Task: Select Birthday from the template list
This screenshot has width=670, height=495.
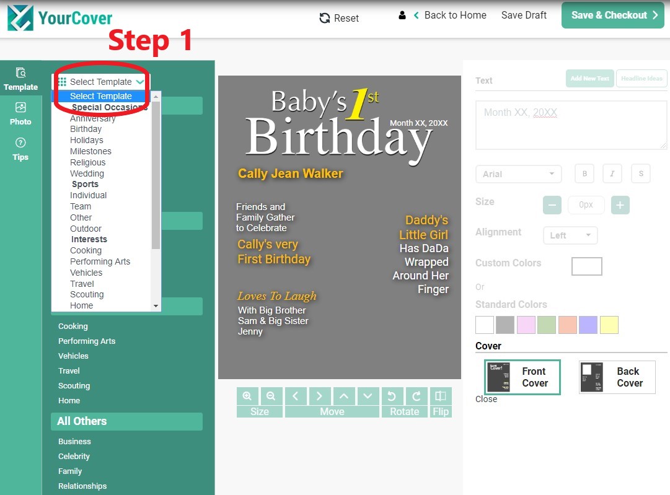Action: (86, 129)
